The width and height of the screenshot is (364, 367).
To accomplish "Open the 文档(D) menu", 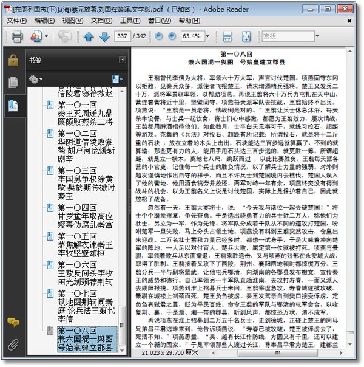I will tap(102, 21).
